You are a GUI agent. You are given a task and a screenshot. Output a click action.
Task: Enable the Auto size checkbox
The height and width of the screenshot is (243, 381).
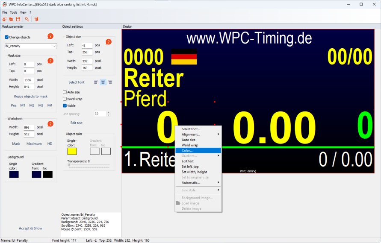65,92
